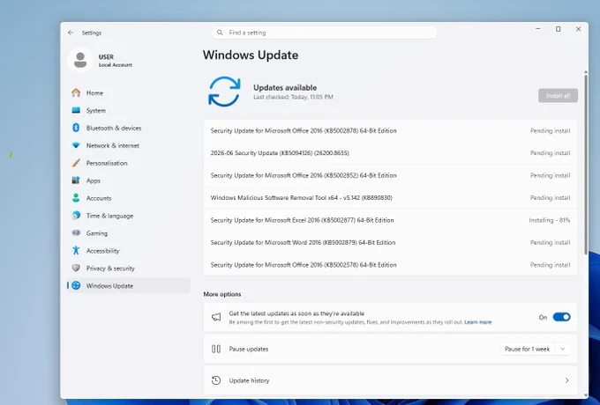
Task: Click the megaphone icon for latest updates
Action: click(216, 317)
